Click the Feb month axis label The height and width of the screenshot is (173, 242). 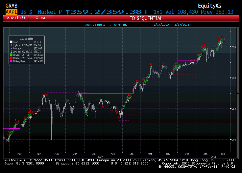[223, 154]
